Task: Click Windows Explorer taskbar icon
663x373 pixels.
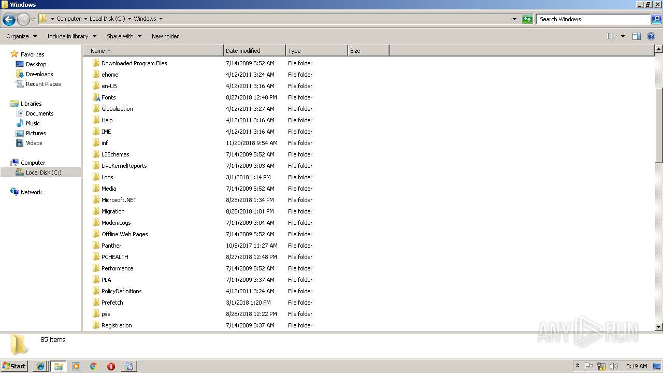Action: pyautogui.click(x=58, y=366)
